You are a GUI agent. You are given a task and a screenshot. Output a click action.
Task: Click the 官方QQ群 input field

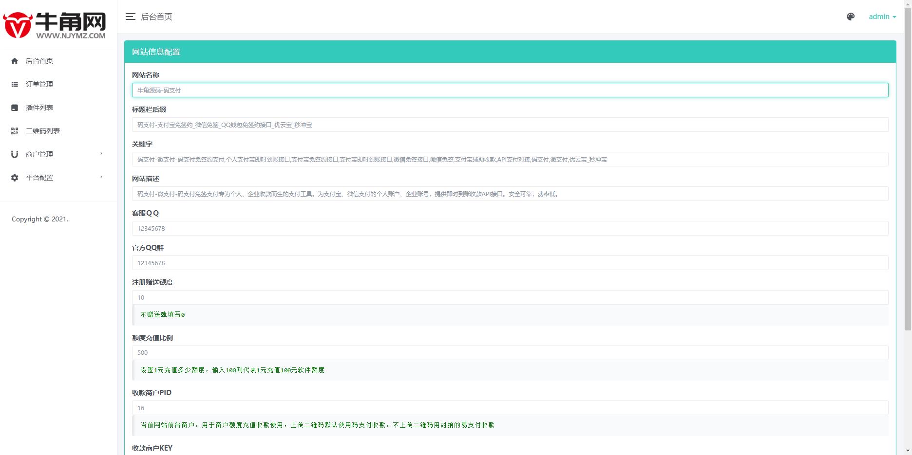tap(510, 263)
